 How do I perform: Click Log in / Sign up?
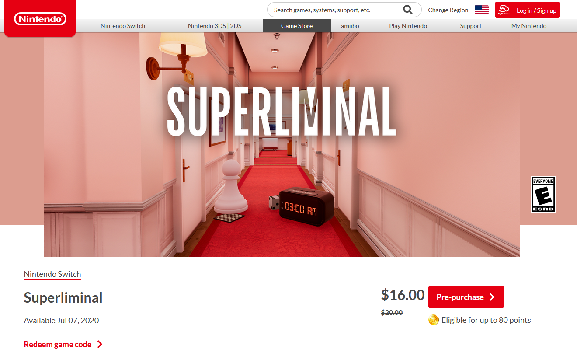tap(536, 10)
